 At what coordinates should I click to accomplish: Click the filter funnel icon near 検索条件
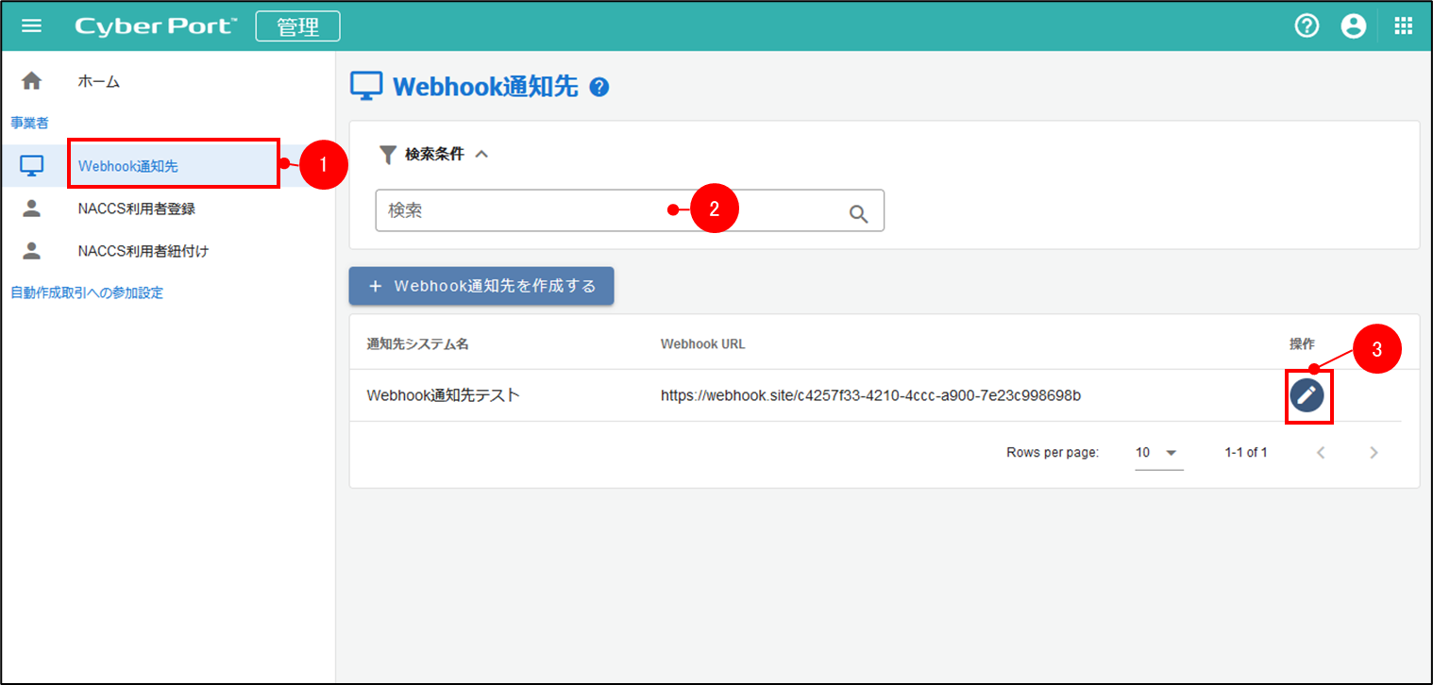pos(387,155)
